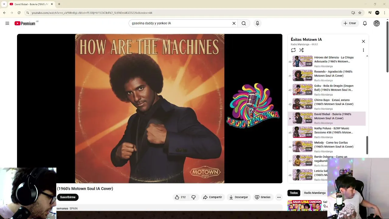Go back in browser

[4, 13]
